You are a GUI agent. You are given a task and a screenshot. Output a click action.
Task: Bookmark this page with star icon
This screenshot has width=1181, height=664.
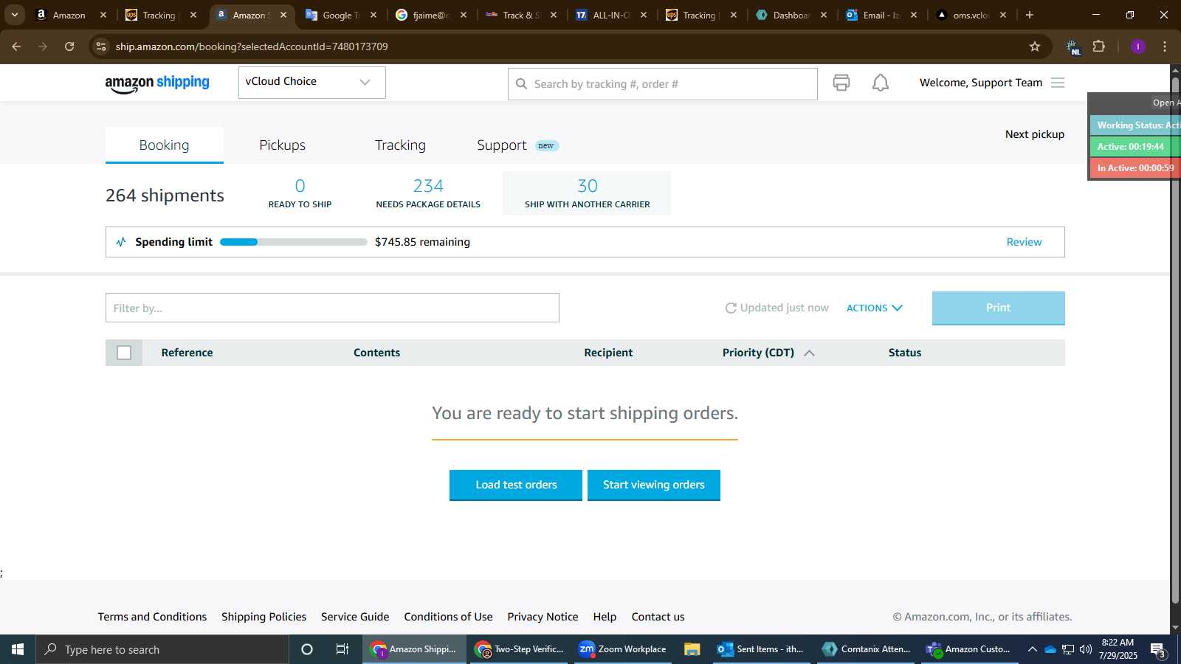click(1035, 46)
